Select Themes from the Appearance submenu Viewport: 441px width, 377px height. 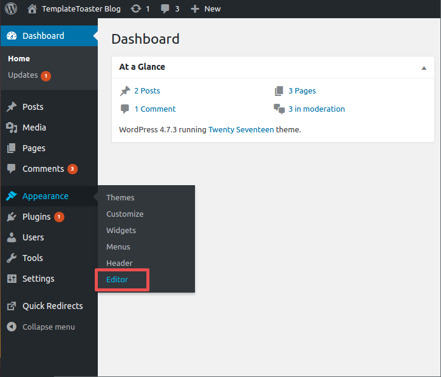pos(120,197)
